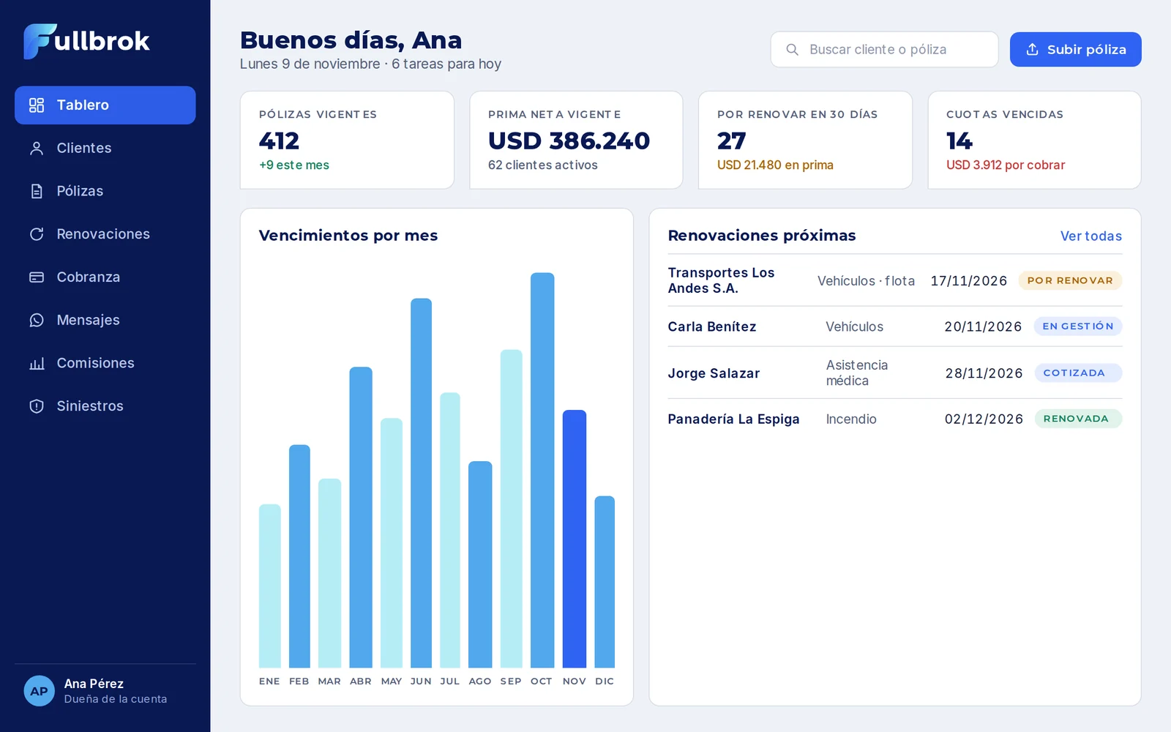Click the date 17/11/2026
This screenshot has width=1171, height=732.
(969, 281)
